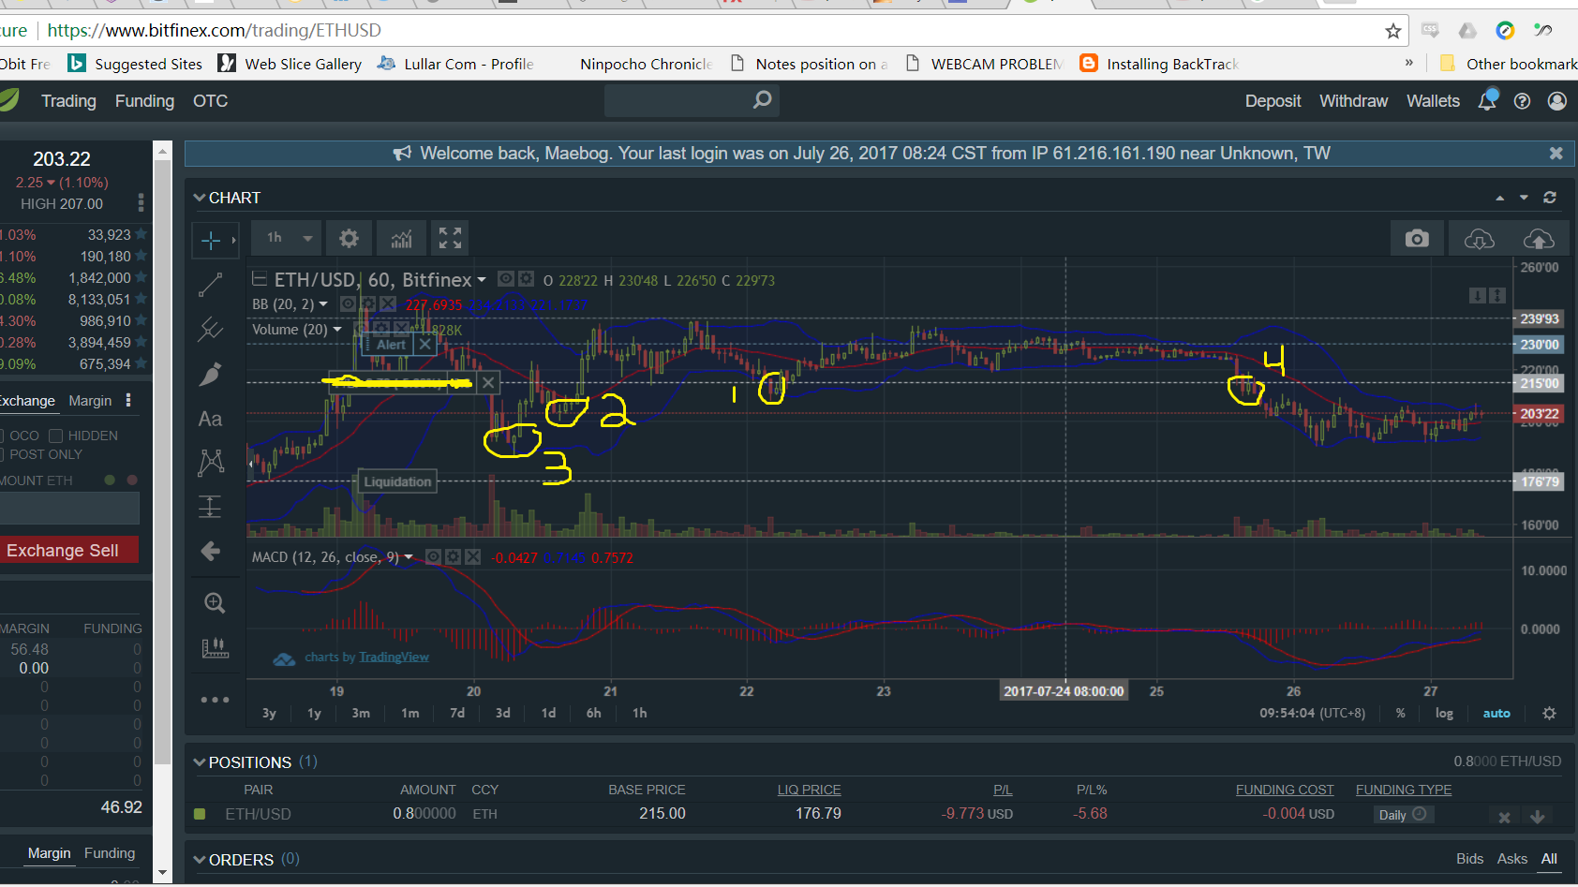Close the ETH/USD position with X icon
The height and width of the screenshot is (887, 1578).
[x=1504, y=817]
